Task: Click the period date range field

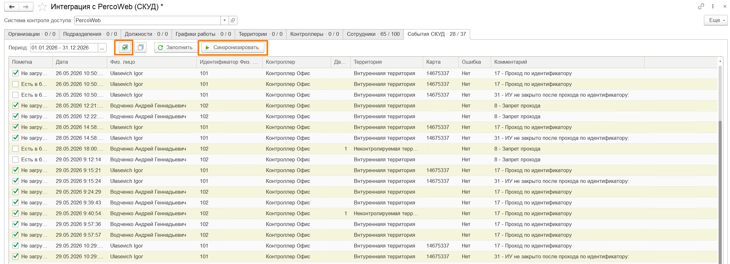Action: [x=64, y=48]
